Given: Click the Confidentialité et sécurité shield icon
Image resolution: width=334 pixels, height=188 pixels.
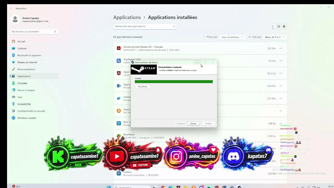Looking at the screenshot, I should [13, 111].
